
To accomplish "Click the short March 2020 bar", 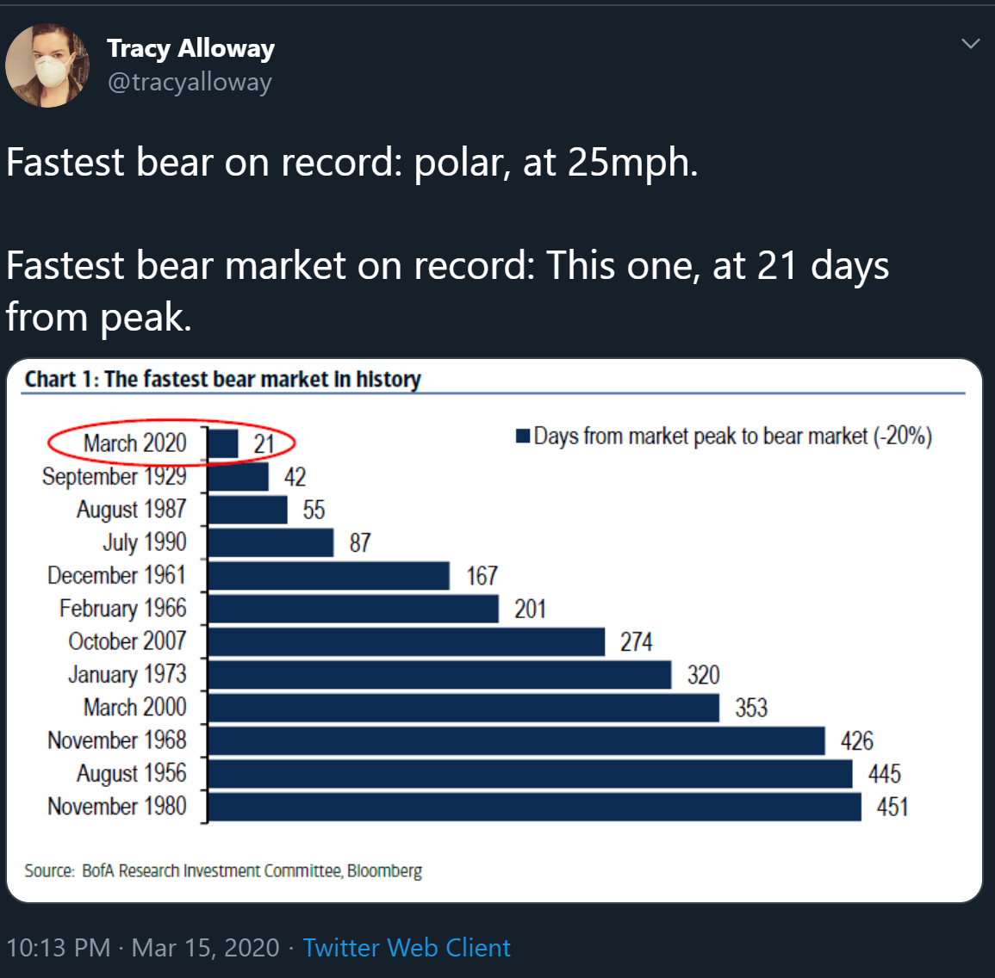I will (x=223, y=444).
